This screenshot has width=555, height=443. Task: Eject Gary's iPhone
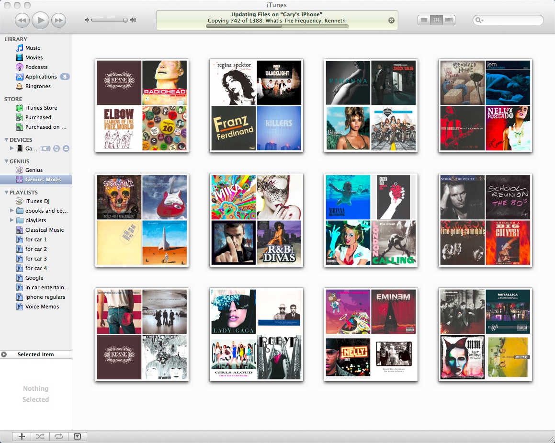point(66,148)
